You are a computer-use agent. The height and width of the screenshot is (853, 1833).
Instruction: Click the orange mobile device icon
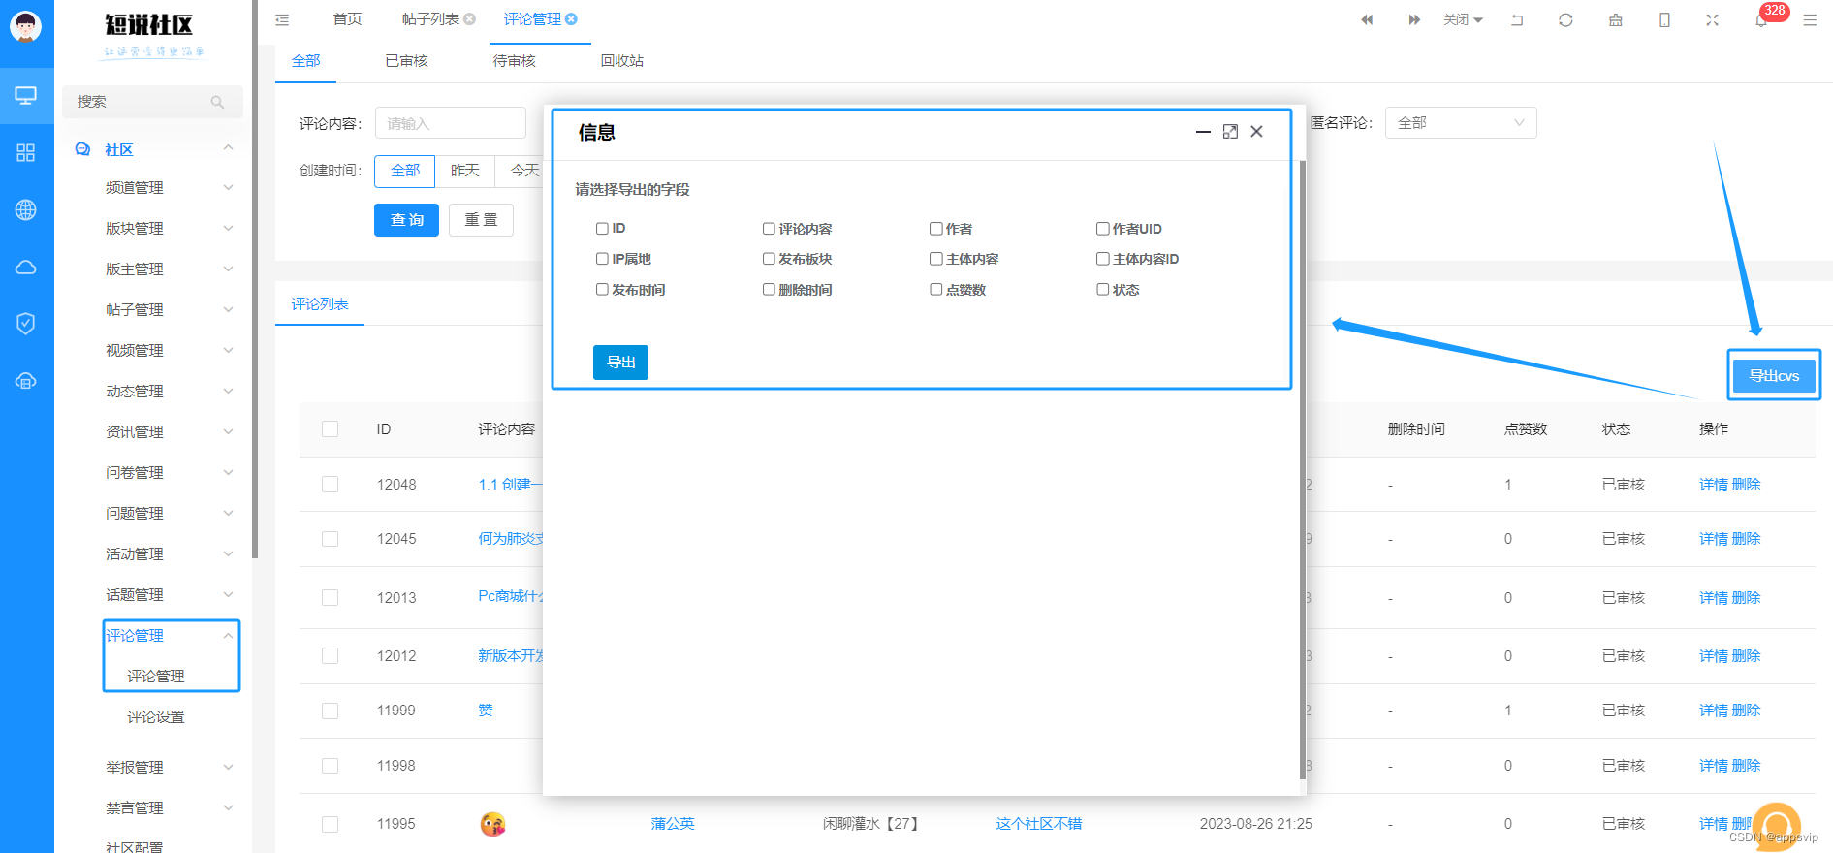(x=1664, y=19)
